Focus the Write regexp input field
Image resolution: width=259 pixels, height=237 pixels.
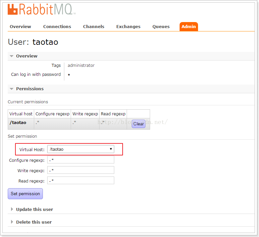pos(81,170)
